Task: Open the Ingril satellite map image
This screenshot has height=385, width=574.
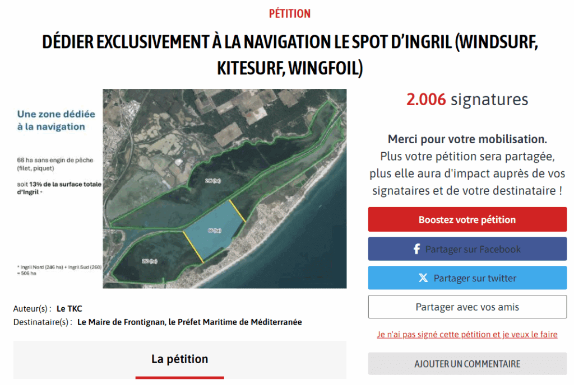Action: (x=224, y=189)
